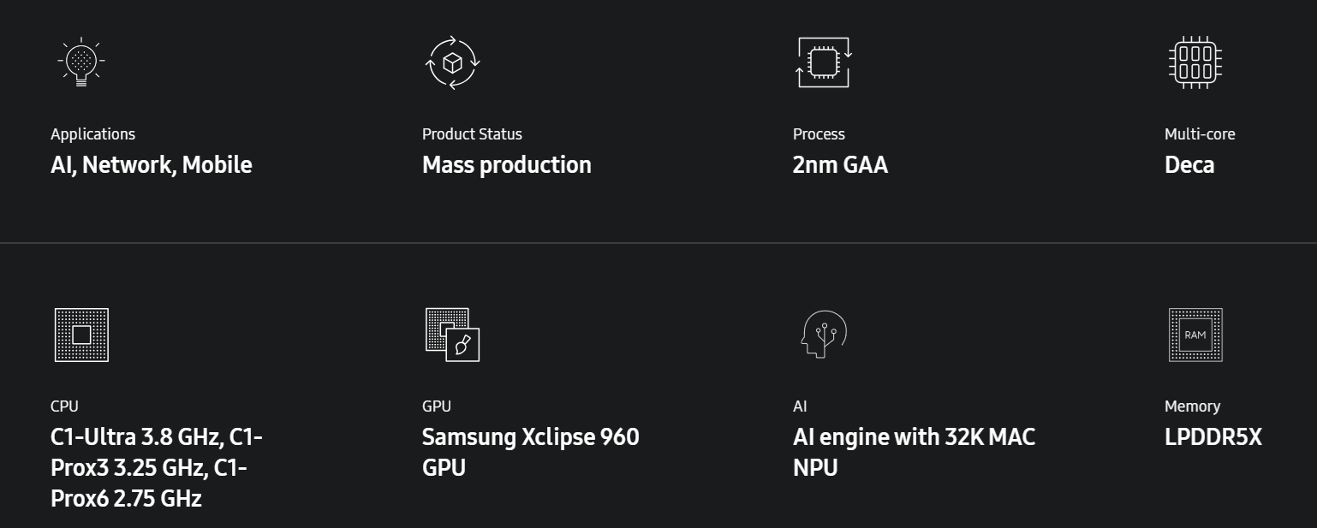Click the 'AI, Network, Mobile' text
The image size is (1317, 528).
[152, 165]
